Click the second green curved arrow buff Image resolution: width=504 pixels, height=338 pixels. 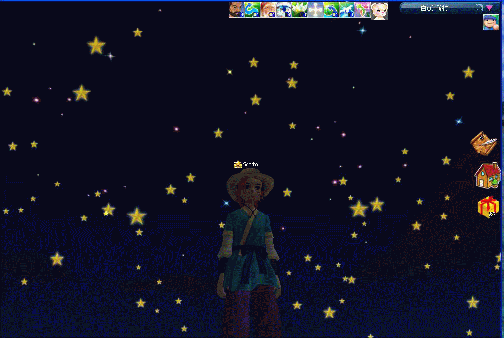331,10
